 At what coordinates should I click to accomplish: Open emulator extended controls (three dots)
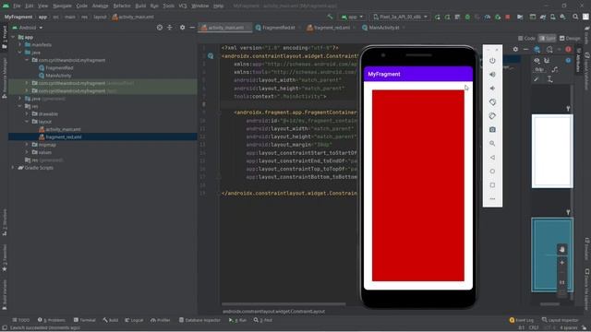(x=492, y=199)
